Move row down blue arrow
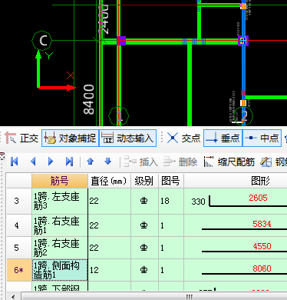Image resolution: width=287 pixels, height=300 pixels. 108,162
